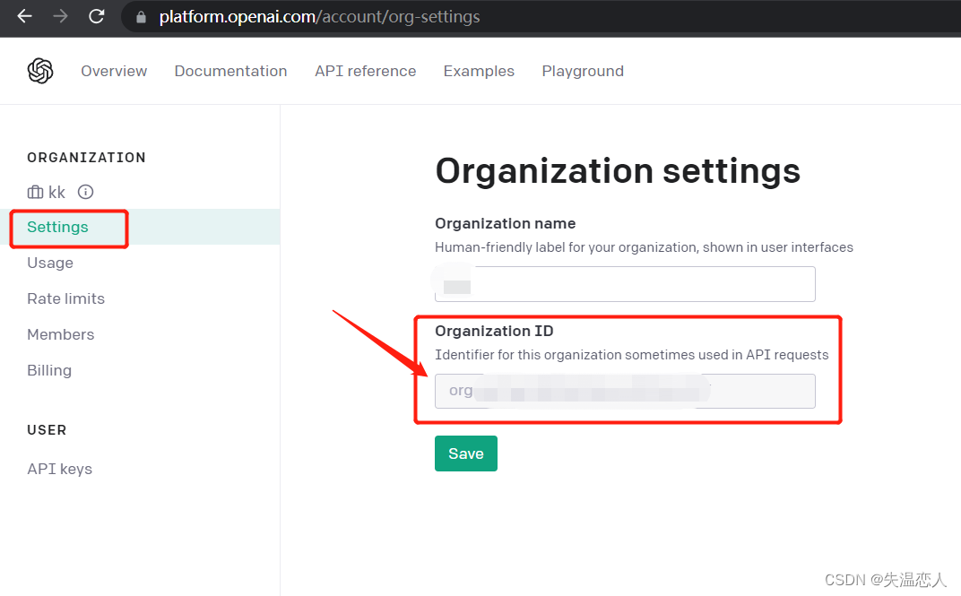Click the Organization ID label
Image resolution: width=961 pixels, height=596 pixels.
(x=494, y=331)
